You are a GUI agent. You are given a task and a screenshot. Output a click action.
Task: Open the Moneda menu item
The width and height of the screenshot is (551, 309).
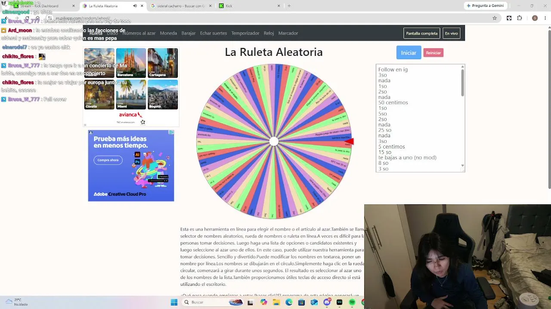[x=168, y=33]
